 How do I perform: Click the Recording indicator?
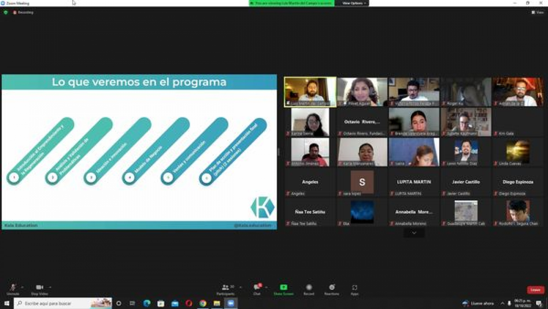[x=23, y=13]
